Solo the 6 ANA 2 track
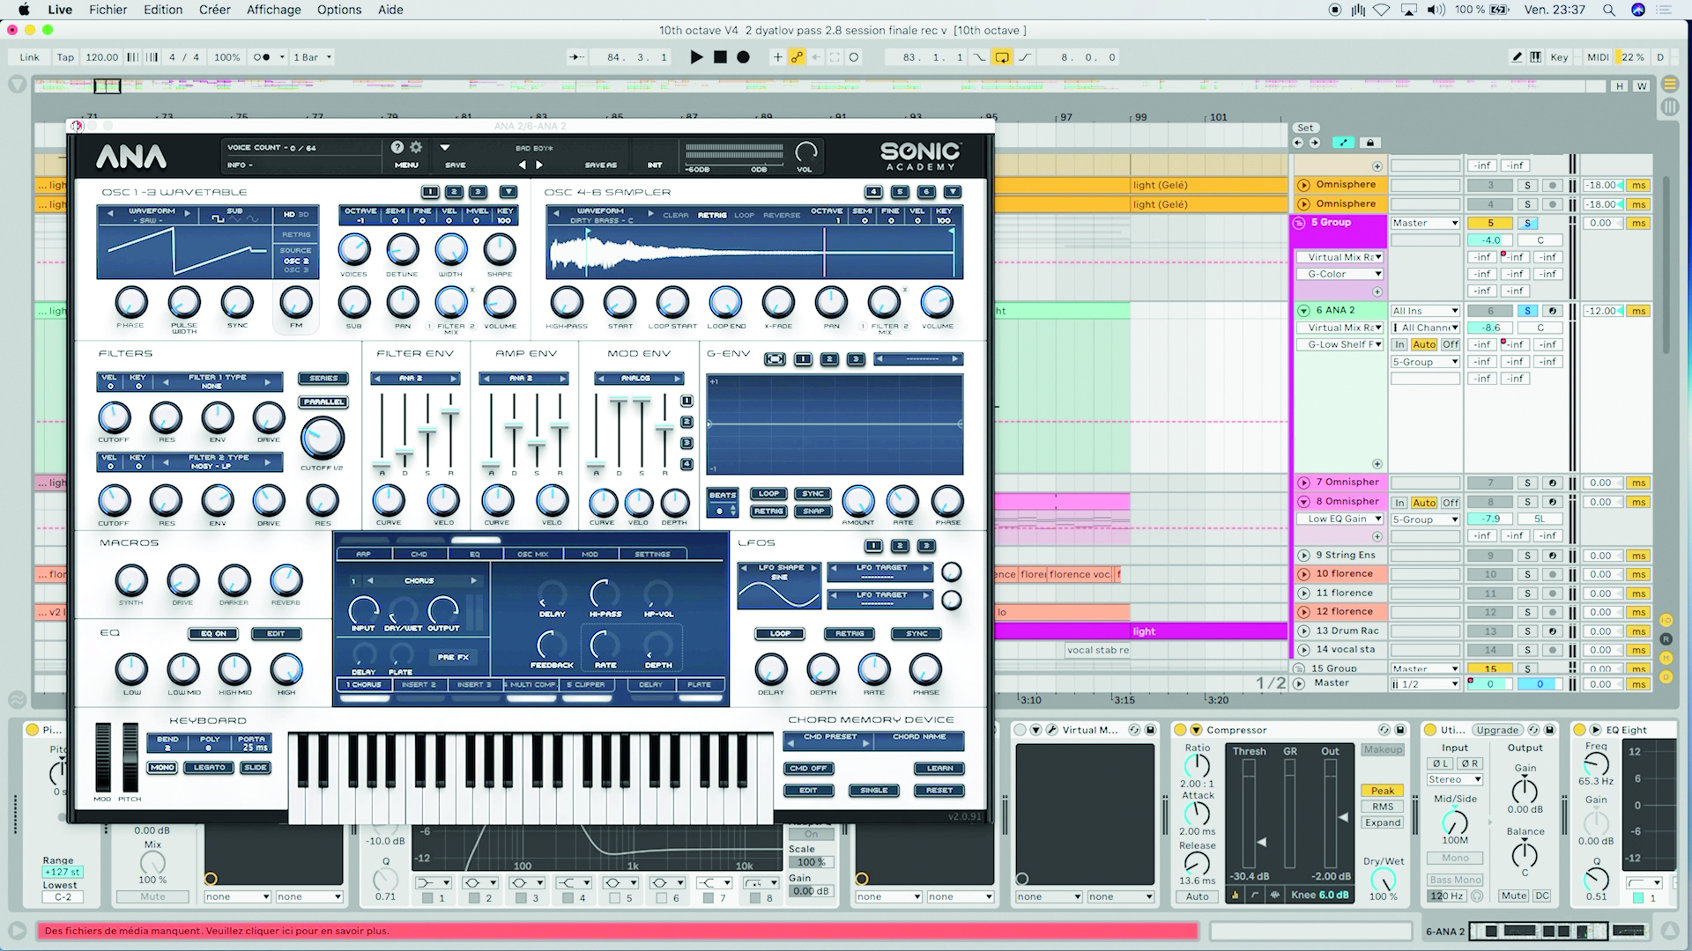Image resolution: width=1692 pixels, height=951 pixels. tap(1527, 310)
